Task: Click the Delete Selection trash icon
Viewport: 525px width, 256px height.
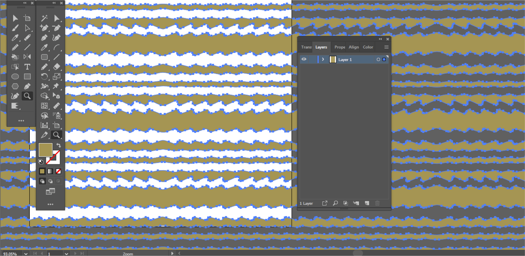Action: click(x=377, y=203)
